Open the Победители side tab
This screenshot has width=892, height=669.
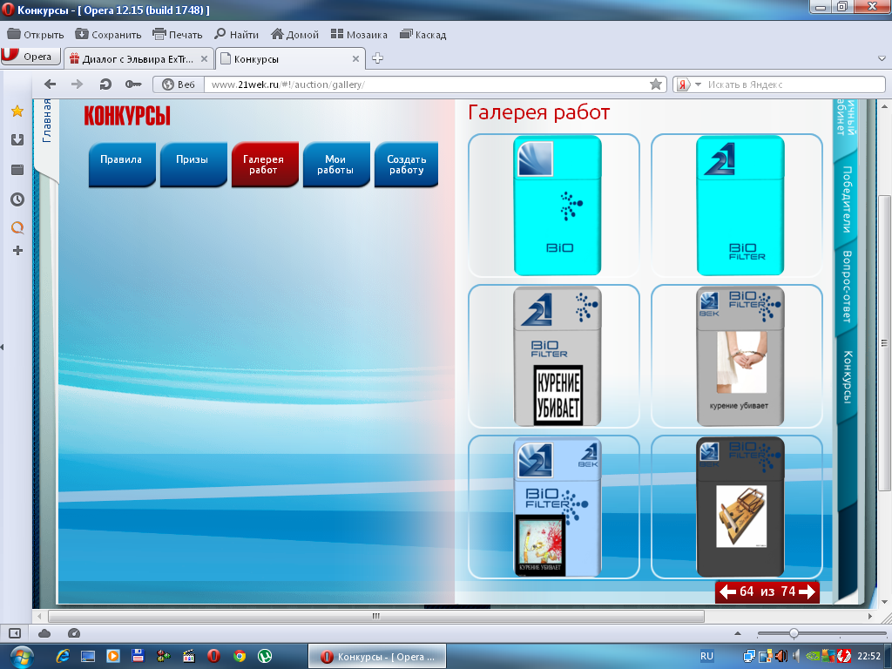pos(846,199)
